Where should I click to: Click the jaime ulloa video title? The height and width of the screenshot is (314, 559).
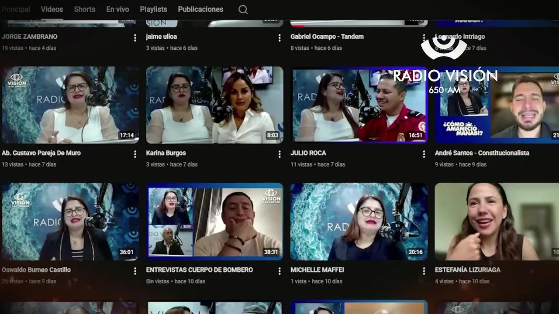[161, 37]
